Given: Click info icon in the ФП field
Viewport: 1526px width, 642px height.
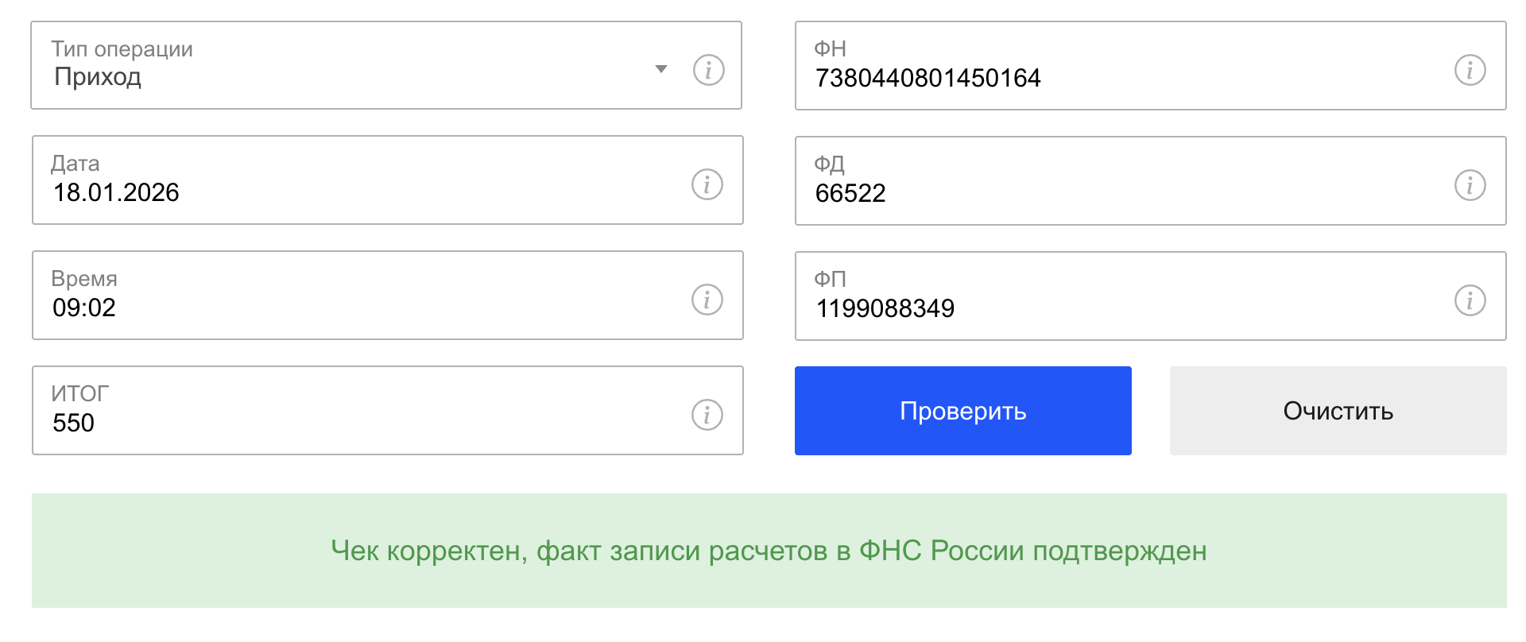Looking at the screenshot, I should tap(1470, 300).
